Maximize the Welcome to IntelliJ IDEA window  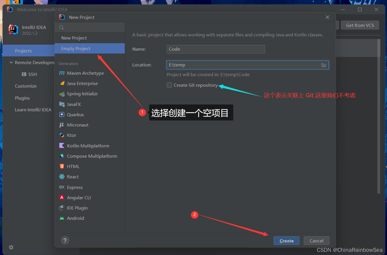[x=360, y=9]
